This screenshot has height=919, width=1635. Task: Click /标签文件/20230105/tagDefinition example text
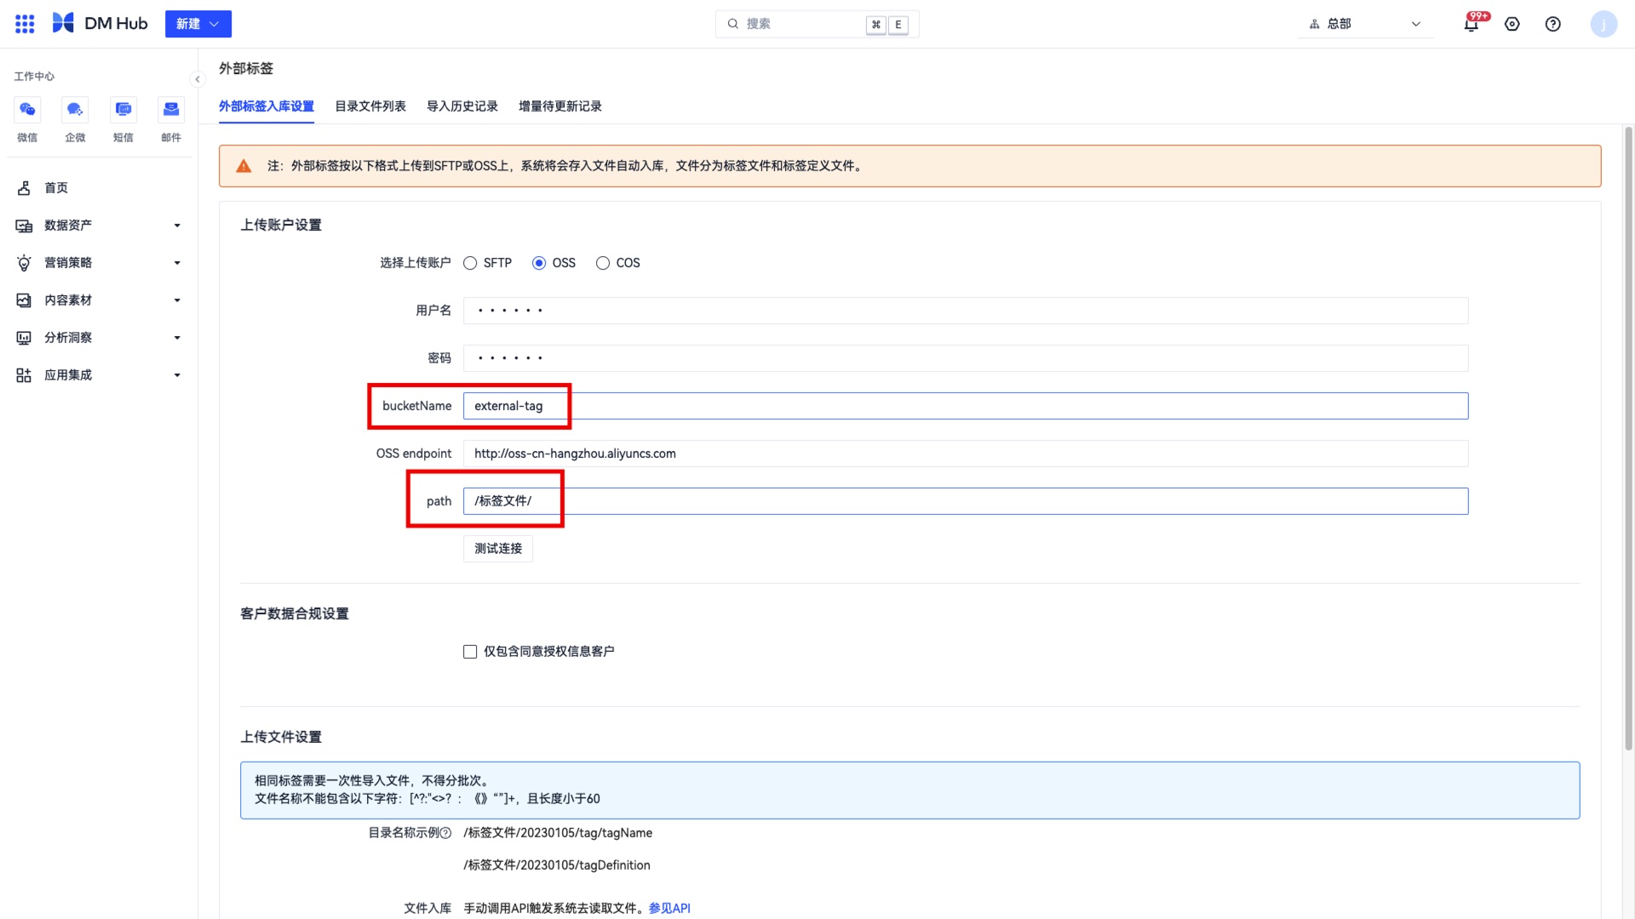point(557,865)
